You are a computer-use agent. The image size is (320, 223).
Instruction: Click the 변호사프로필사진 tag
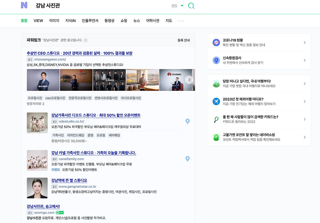point(106,98)
